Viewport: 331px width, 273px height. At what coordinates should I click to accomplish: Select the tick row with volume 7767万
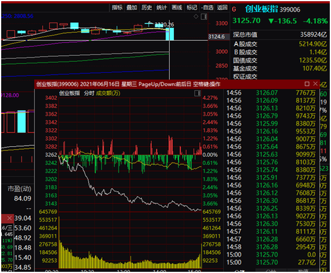271,93
